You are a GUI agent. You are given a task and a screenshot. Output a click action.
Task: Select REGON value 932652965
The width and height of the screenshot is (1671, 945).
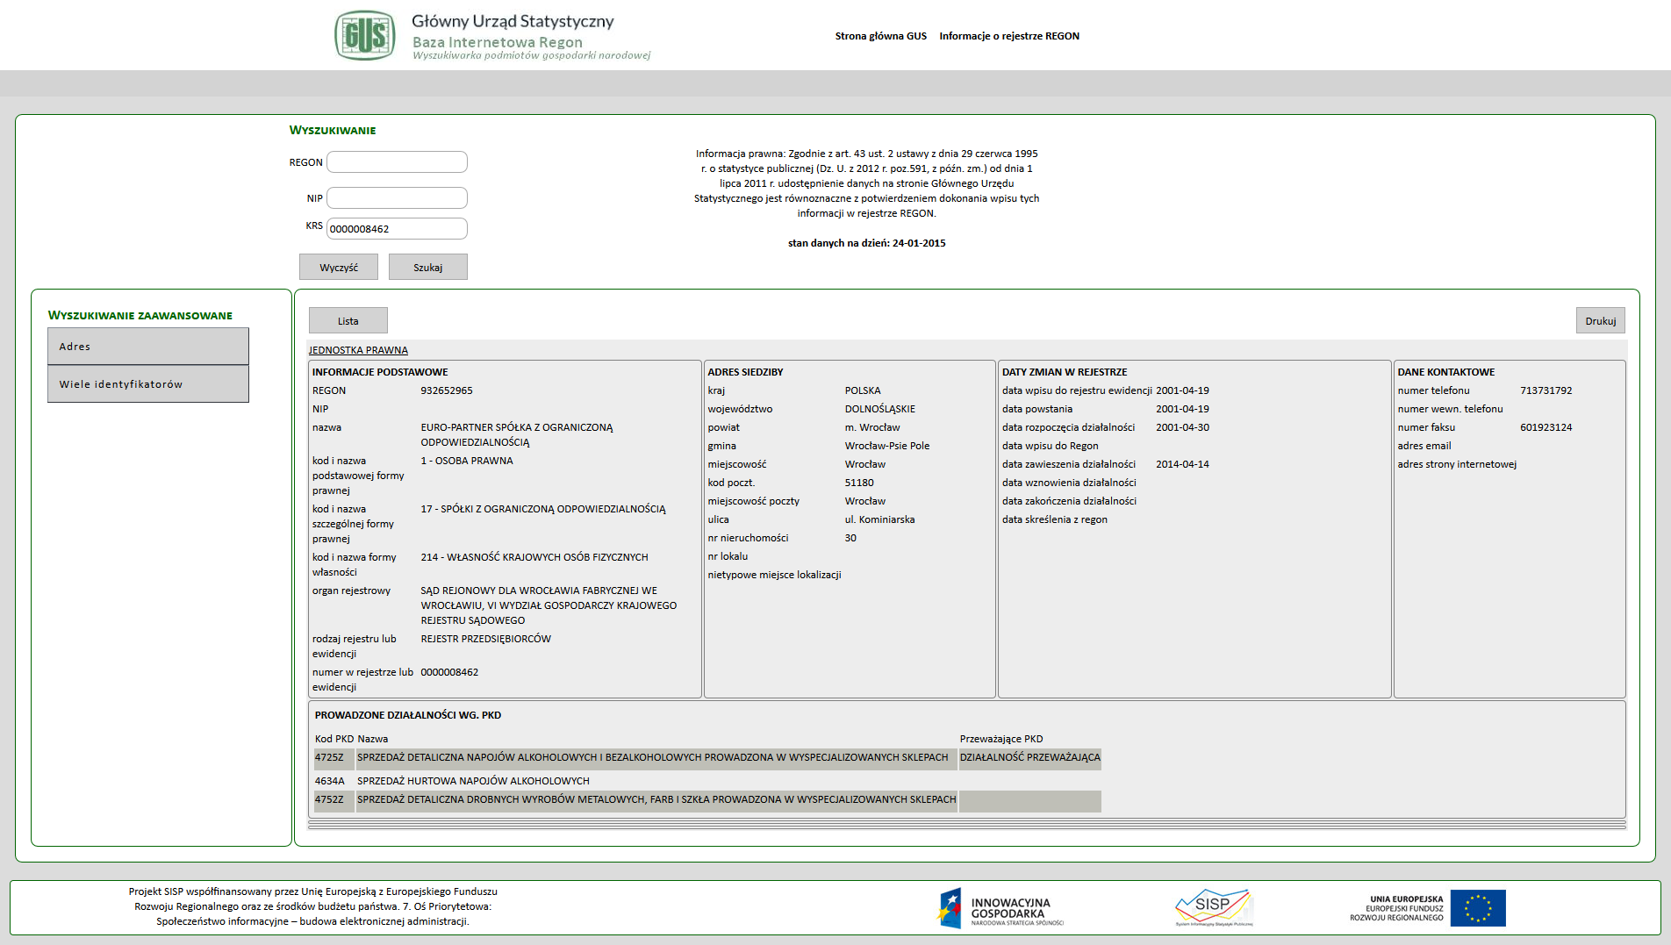447,390
